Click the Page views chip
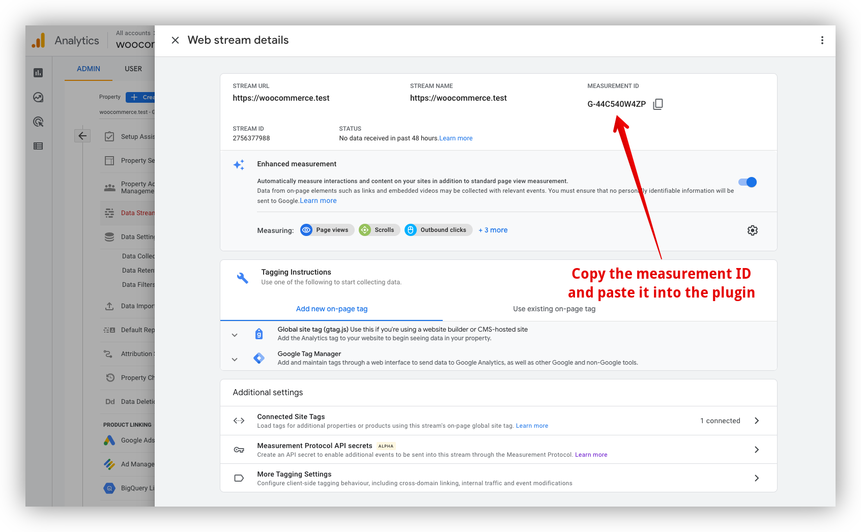 327,230
